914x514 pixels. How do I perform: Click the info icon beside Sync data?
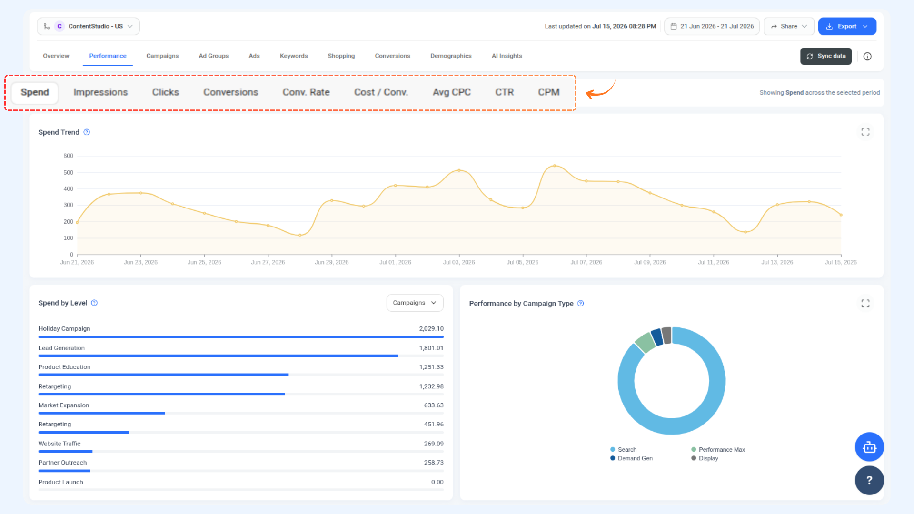867,56
